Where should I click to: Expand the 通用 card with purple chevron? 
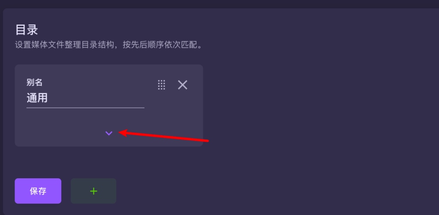coord(108,133)
